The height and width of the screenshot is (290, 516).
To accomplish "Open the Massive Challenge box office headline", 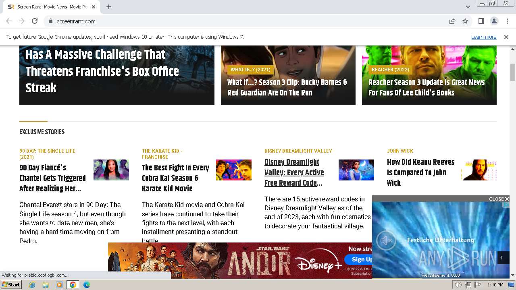I will 102,71.
